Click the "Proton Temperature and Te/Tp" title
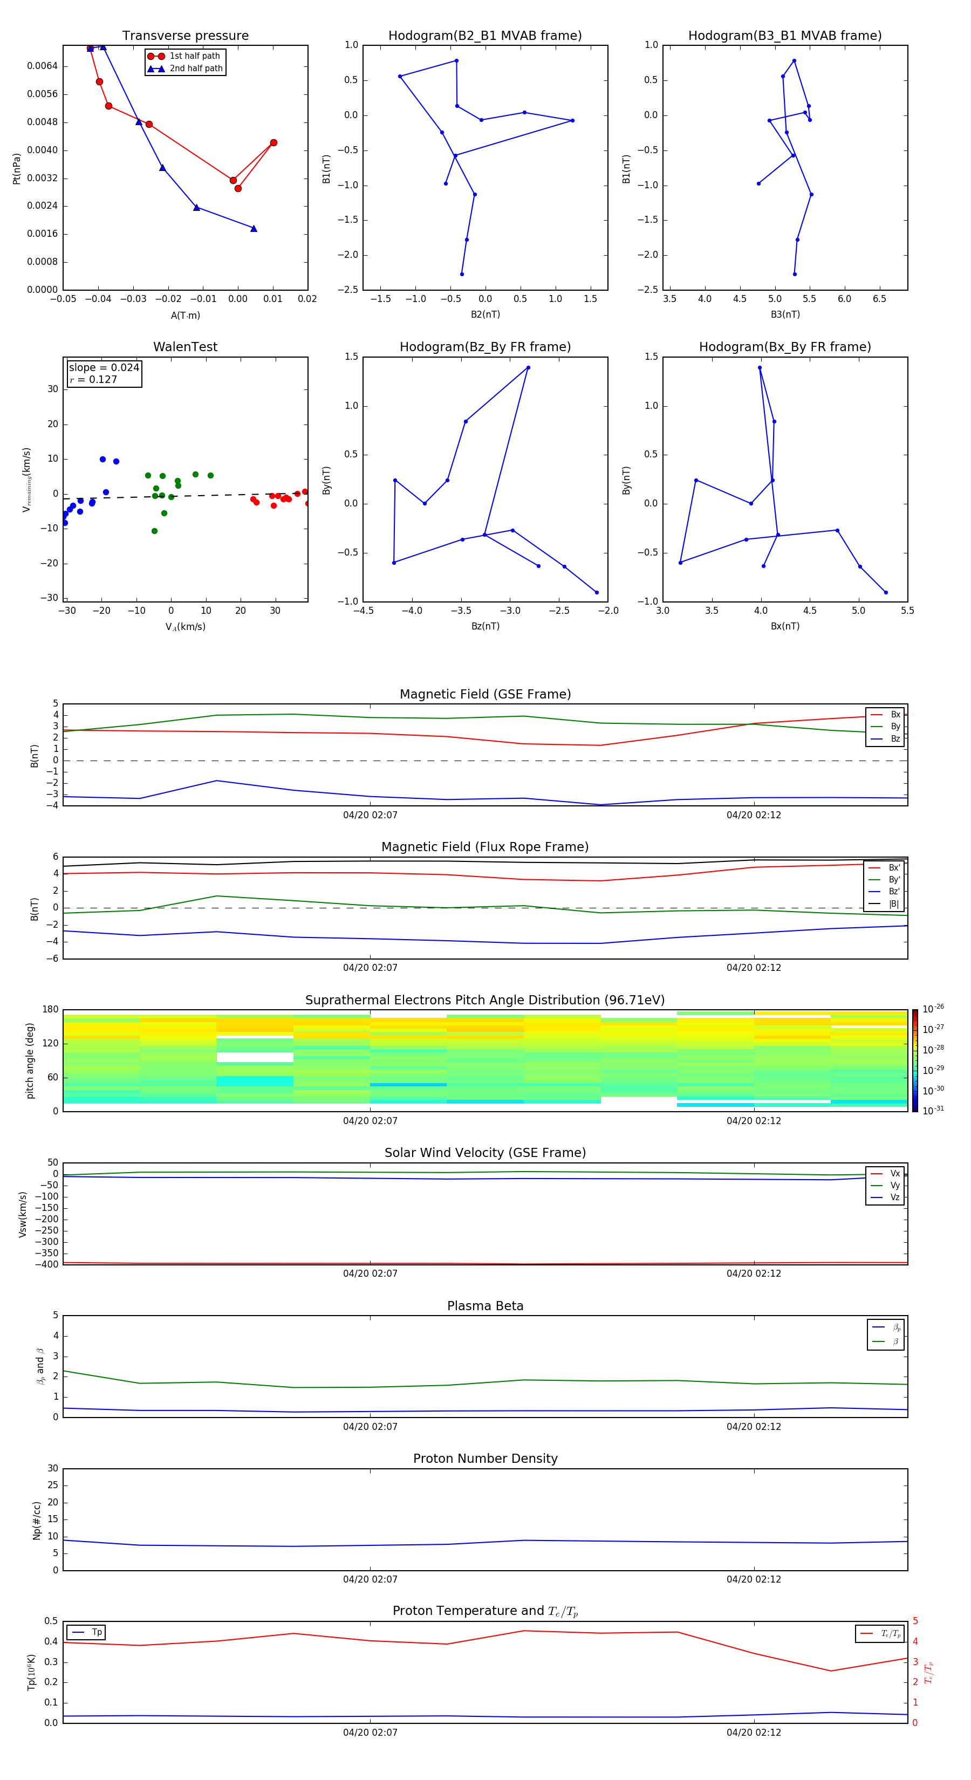The width and height of the screenshot is (971, 1780). [x=485, y=1611]
